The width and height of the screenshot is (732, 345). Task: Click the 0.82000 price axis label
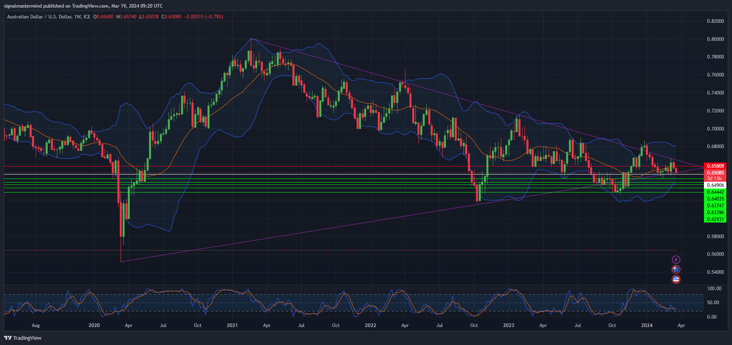coord(715,21)
